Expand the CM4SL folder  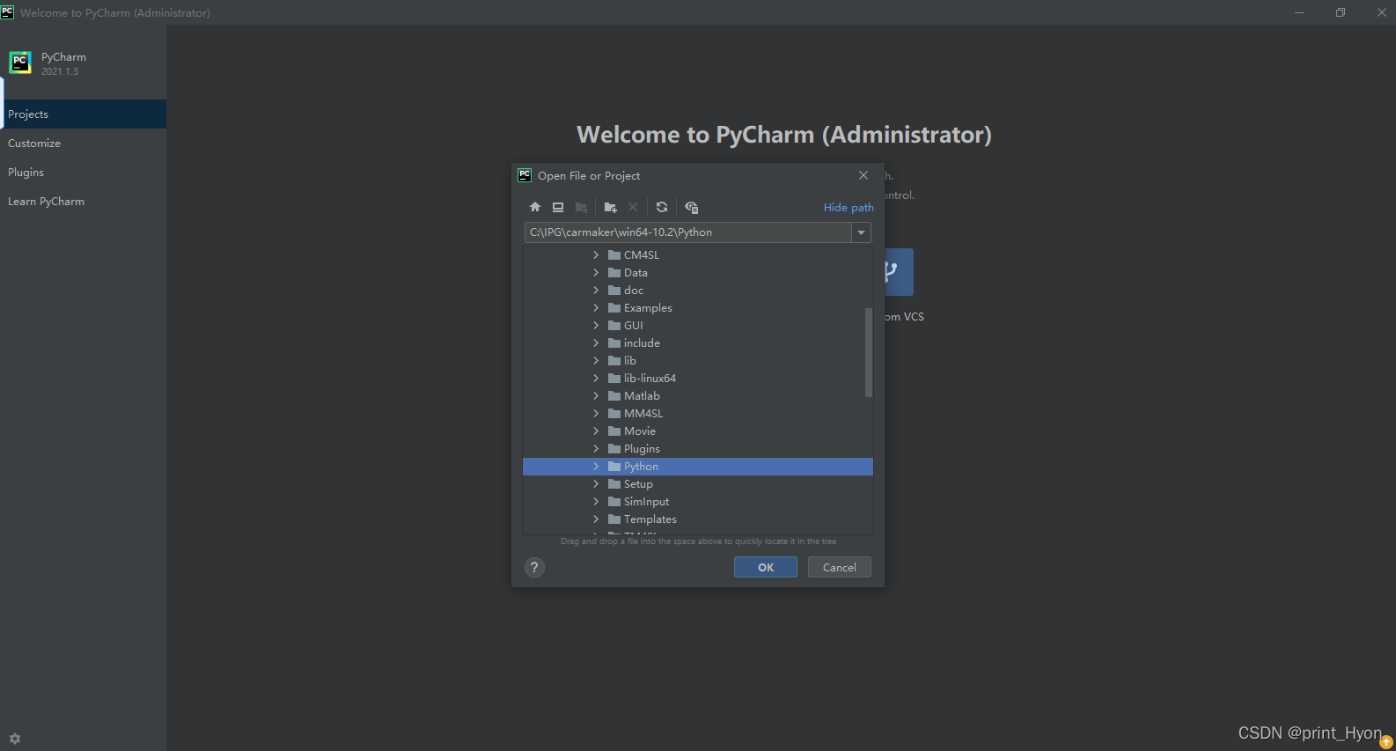click(x=596, y=255)
